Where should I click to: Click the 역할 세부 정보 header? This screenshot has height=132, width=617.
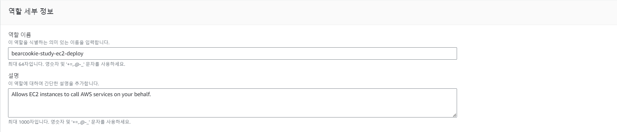click(x=31, y=11)
